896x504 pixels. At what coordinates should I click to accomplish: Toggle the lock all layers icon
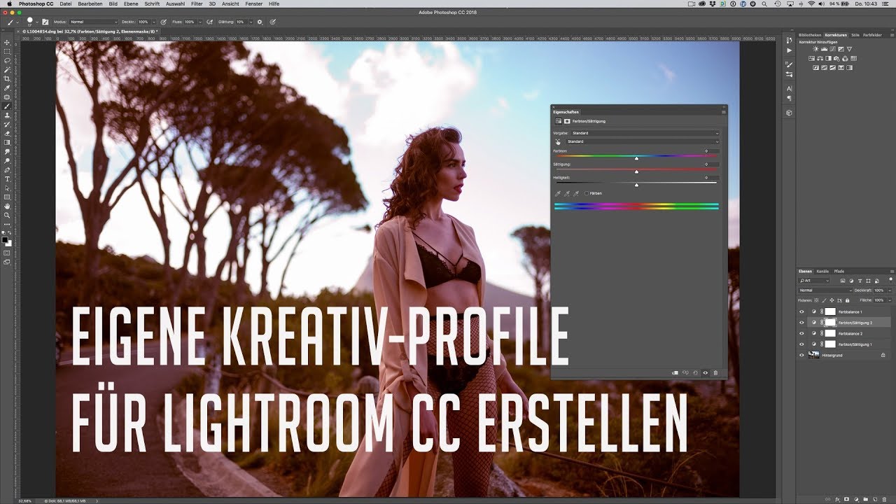[847, 301]
